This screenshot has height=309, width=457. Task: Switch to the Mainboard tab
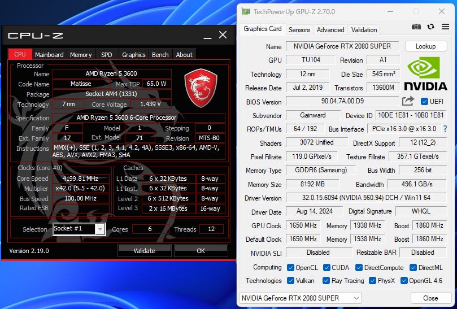49,54
